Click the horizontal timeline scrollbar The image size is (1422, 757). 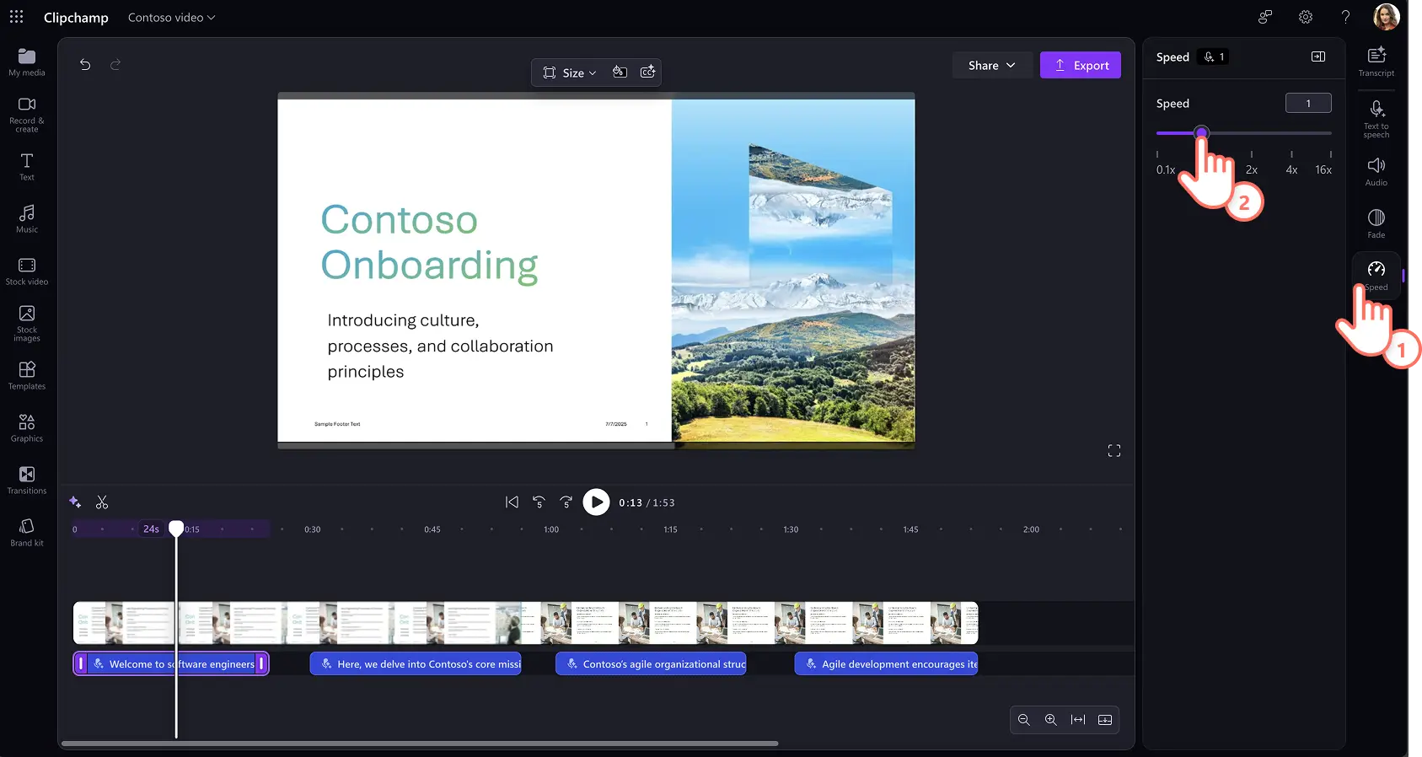(x=420, y=744)
